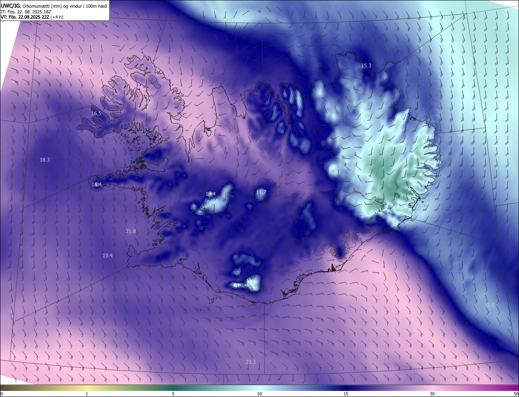The height and width of the screenshot is (397, 519).
Task: Click the color scale tick labeled 5
Action: tap(173, 394)
